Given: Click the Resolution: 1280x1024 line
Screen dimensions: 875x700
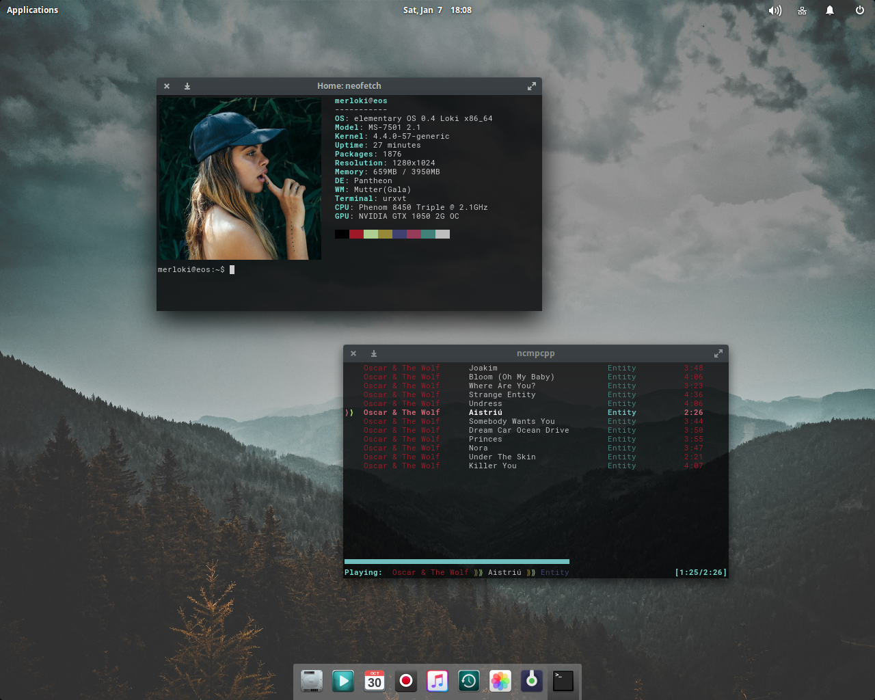Looking at the screenshot, I should pyautogui.click(x=385, y=163).
